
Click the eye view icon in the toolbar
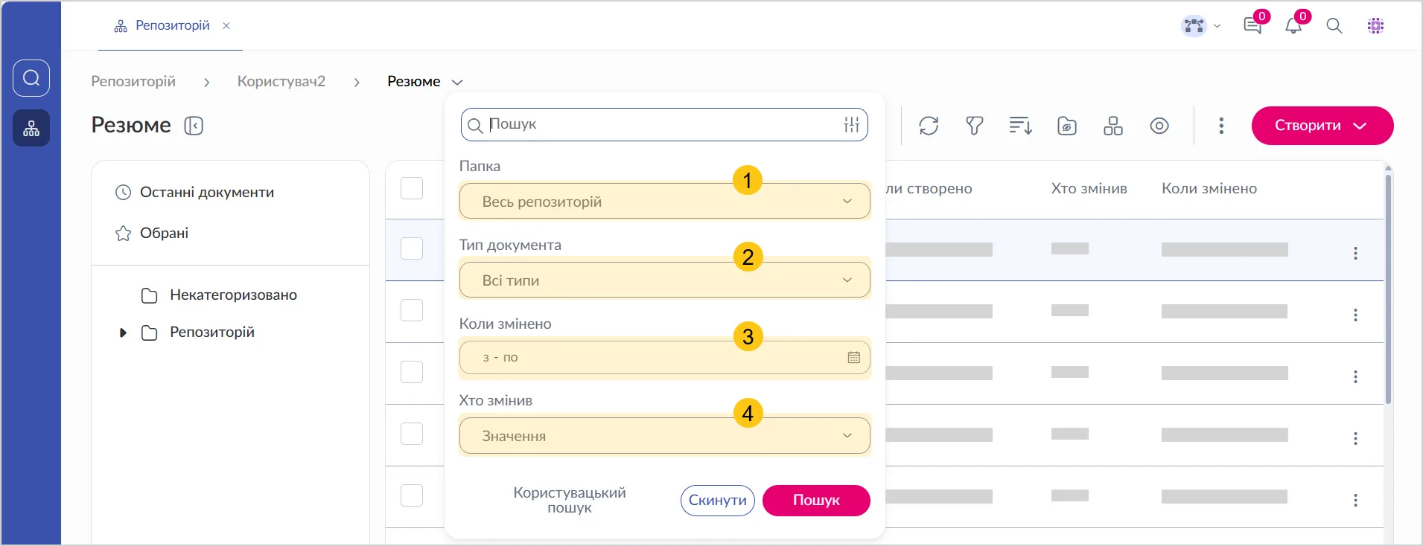click(1159, 126)
